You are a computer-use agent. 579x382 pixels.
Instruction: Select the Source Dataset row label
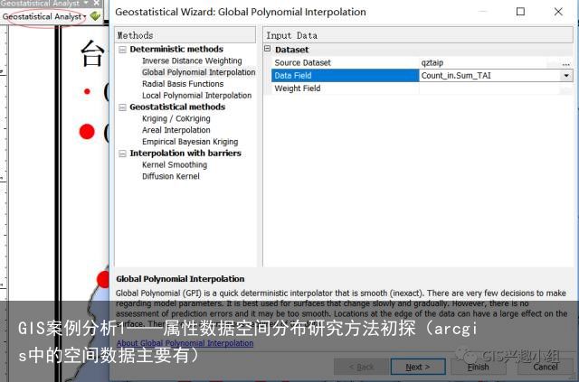(302, 63)
